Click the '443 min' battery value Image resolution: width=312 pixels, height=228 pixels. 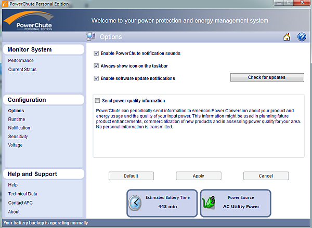167,207
